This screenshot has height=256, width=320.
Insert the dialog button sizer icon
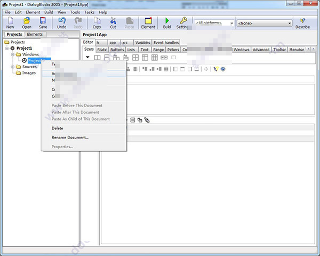click(164, 58)
